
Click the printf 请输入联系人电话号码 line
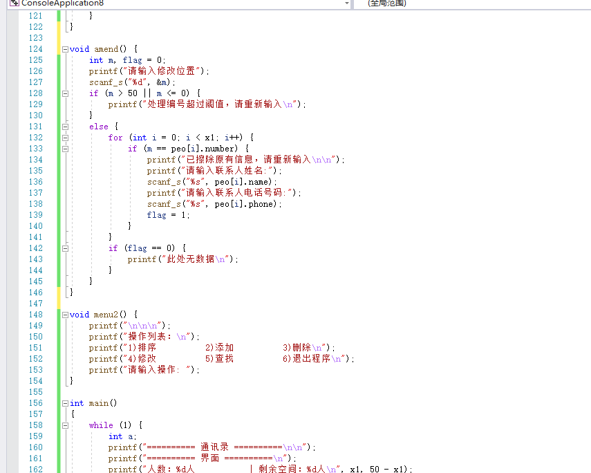(224, 193)
